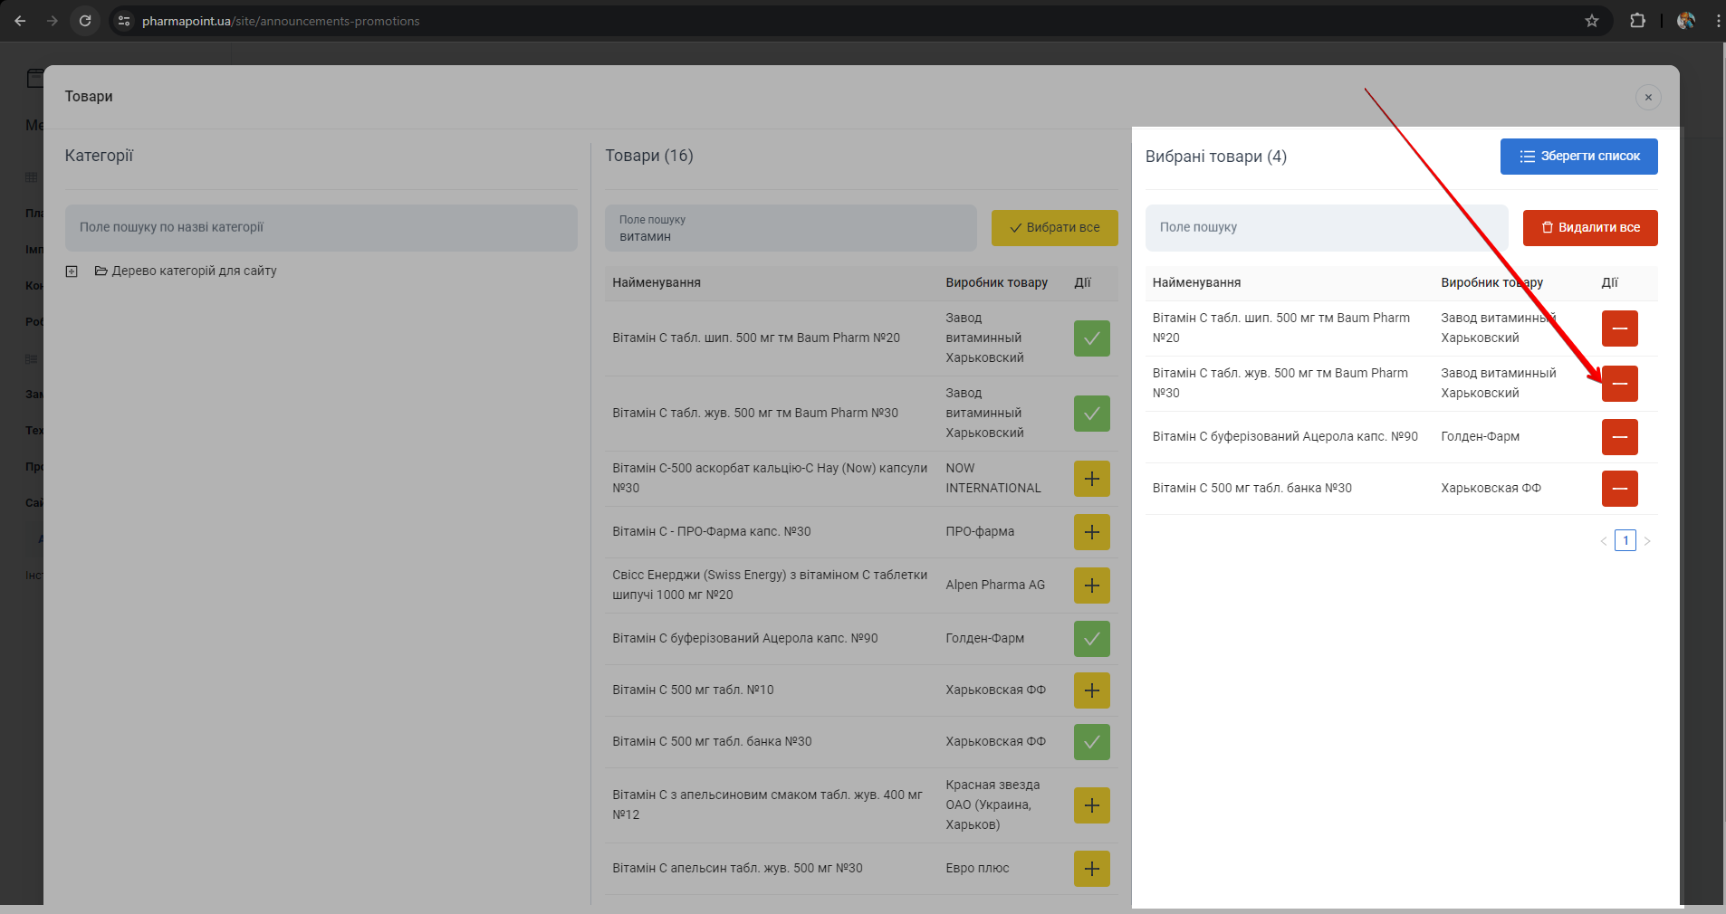Add Вітамін С 500 мг табл. №10
1726x914 pixels.
click(x=1091, y=690)
